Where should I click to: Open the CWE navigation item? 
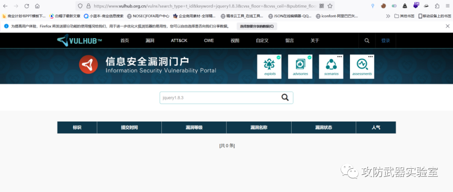click(x=209, y=41)
